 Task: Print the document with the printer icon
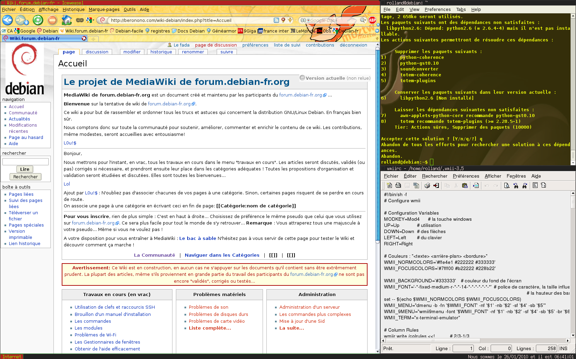pos(427,185)
